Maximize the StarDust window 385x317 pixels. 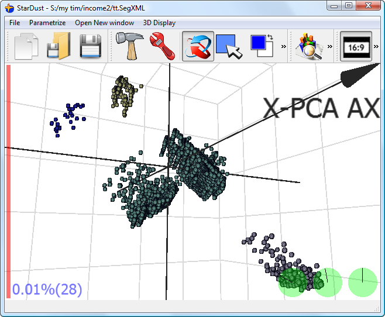[349, 6]
